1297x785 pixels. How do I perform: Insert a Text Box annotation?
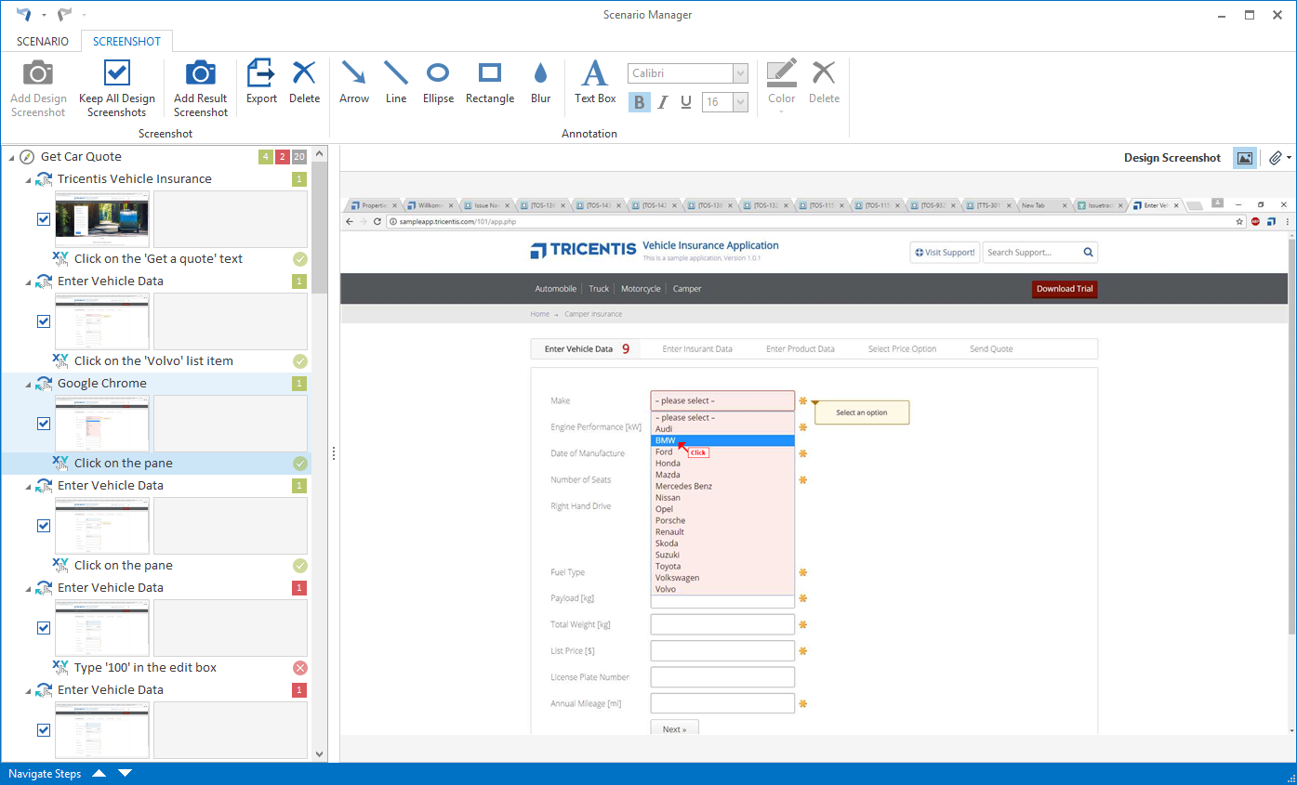click(x=594, y=82)
